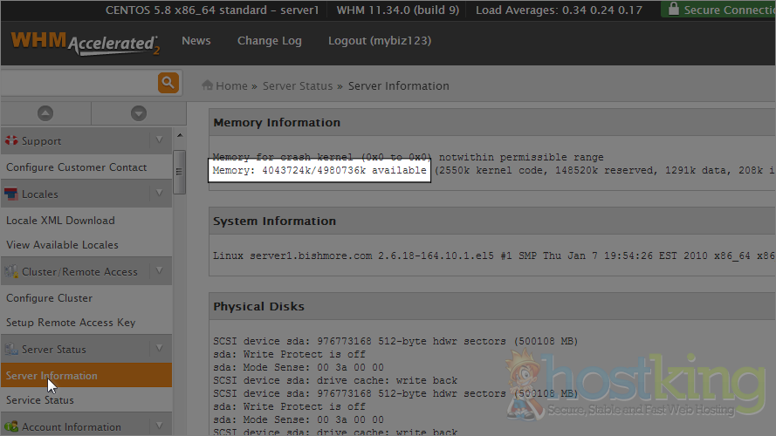This screenshot has height=436, width=776.
Task: Open Service Status in the sidebar
Action: (40, 400)
